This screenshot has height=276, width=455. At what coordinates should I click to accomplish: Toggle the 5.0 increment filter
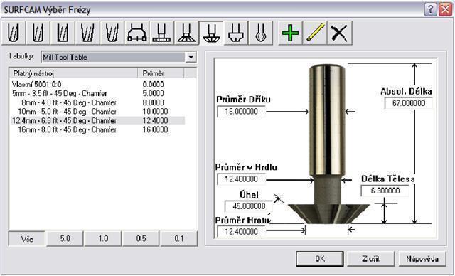coord(65,238)
